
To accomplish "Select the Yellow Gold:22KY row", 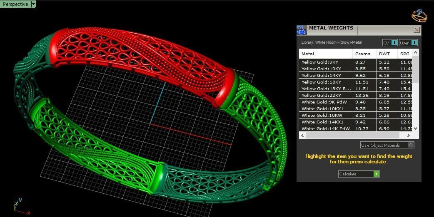I will 356,95.
